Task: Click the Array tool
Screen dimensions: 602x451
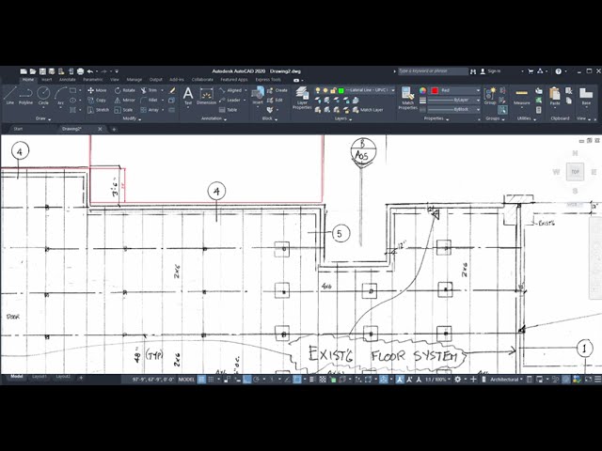Action: coord(150,110)
